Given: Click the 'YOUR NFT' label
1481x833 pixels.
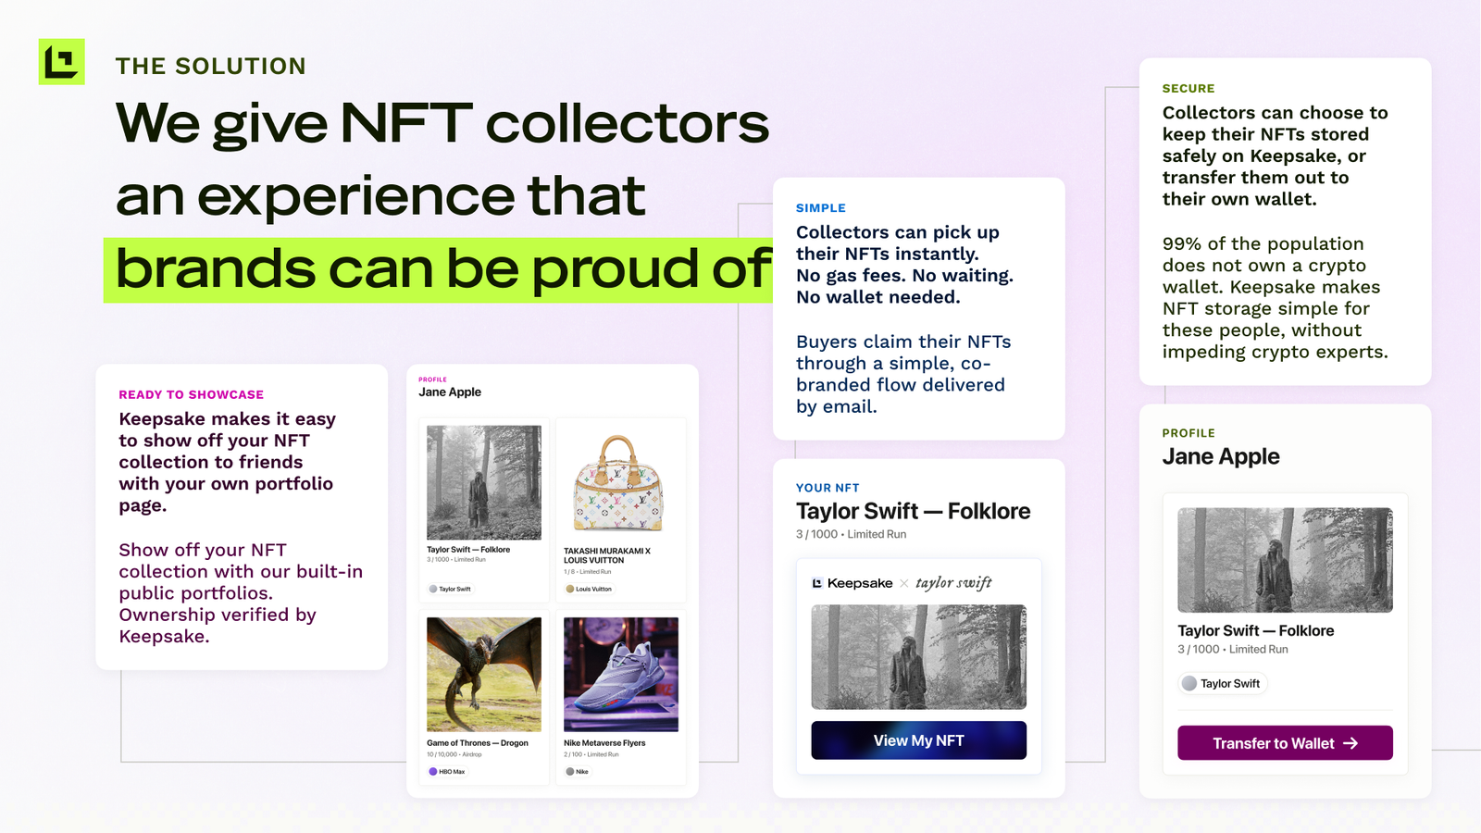Looking at the screenshot, I should pyautogui.click(x=828, y=488).
